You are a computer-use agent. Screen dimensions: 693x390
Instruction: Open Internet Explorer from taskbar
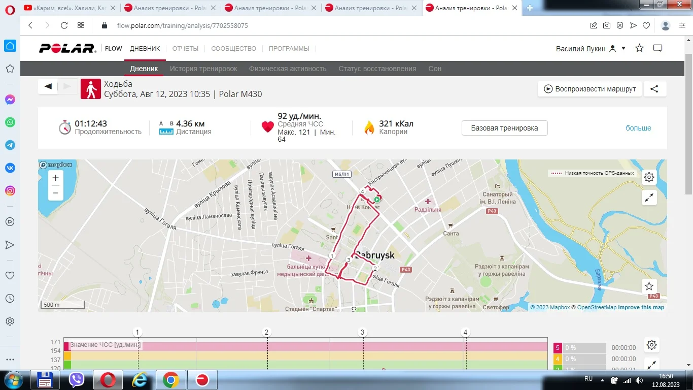(139, 380)
